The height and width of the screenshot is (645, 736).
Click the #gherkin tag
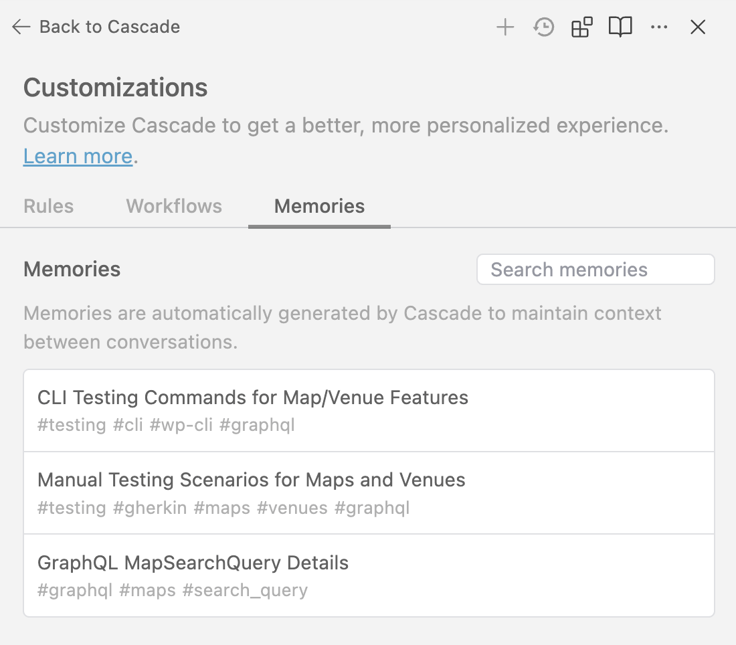(150, 508)
